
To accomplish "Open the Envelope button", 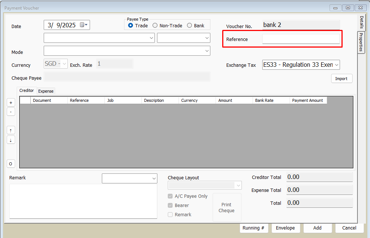I will [285, 228].
